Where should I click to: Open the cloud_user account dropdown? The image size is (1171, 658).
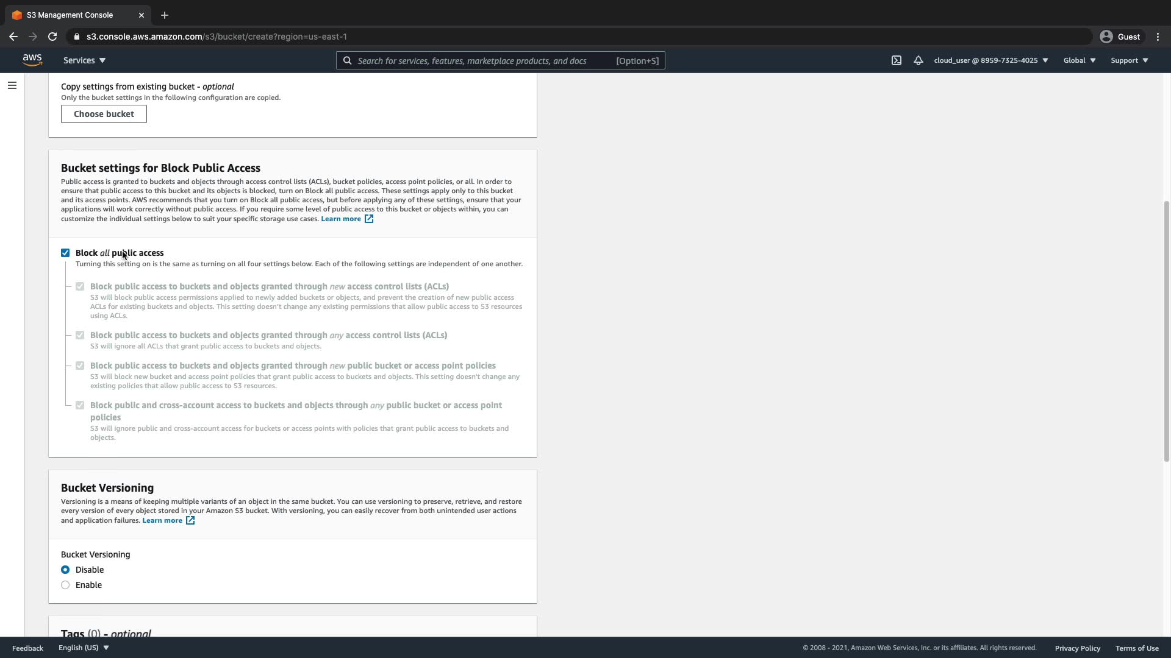click(x=990, y=60)
